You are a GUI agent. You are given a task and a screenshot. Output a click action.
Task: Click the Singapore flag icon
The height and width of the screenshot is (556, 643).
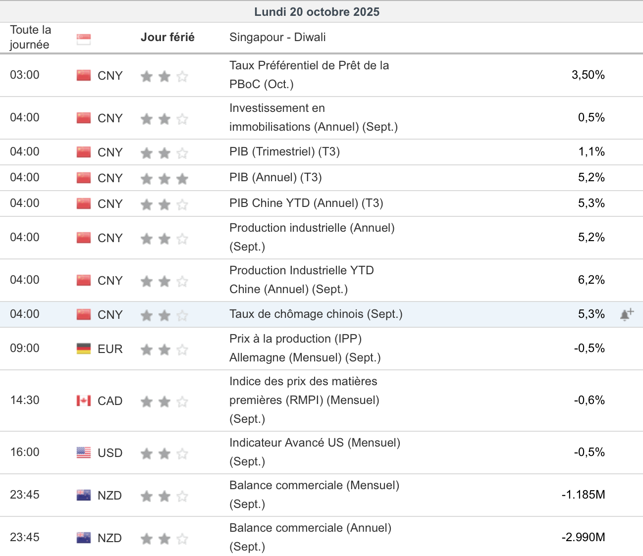click(84, 39)
